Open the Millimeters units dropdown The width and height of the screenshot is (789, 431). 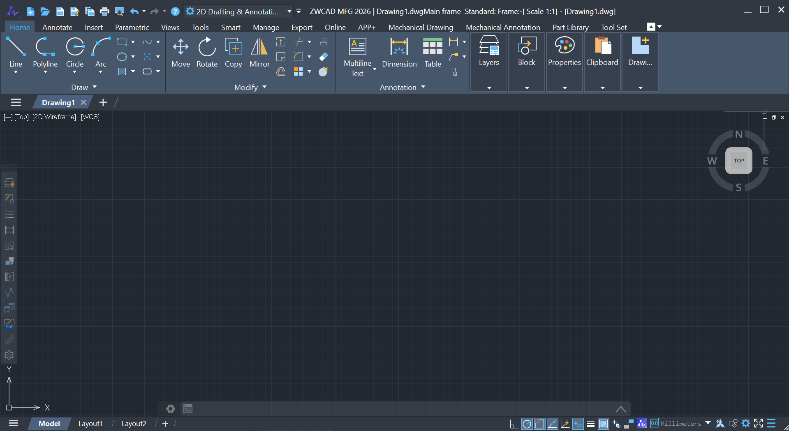coord(708,423)
